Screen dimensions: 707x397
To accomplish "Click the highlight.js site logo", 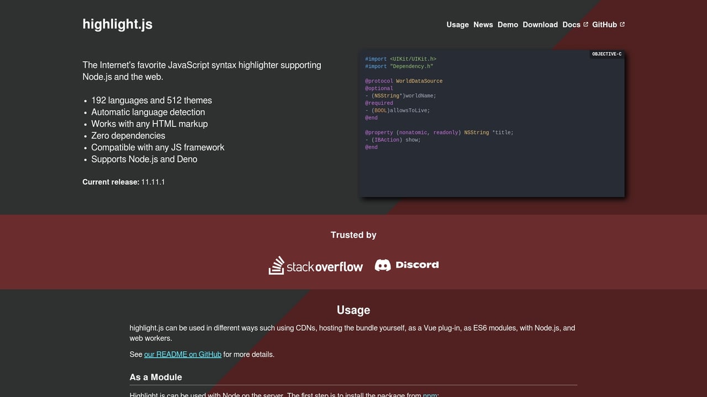I will point(117,24).
